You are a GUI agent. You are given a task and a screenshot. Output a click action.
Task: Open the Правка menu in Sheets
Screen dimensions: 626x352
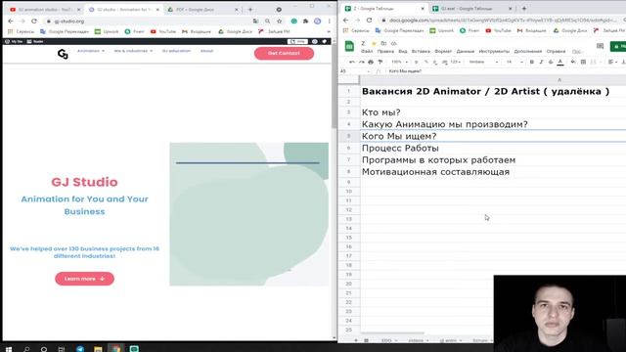(x=385, y=52)
